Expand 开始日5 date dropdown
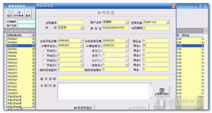Viewport: 212px width, 113px height. (82, 65)
